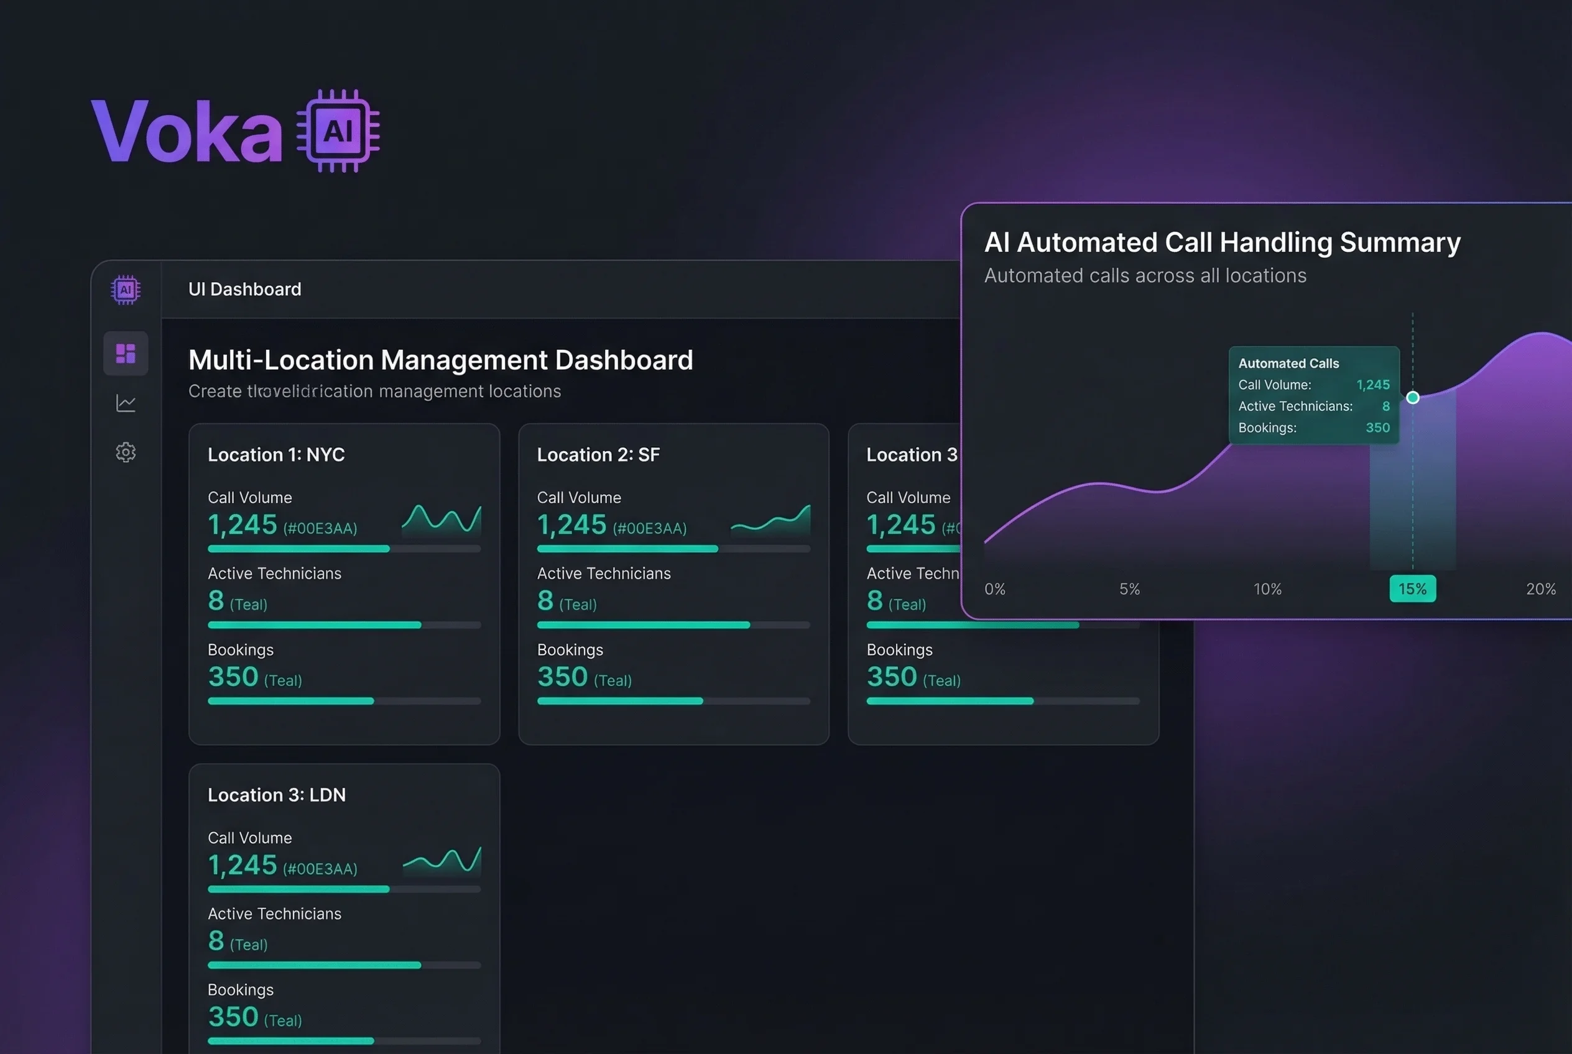
Task: Select the UI Dashboard tab
Action: pos(244,289)
